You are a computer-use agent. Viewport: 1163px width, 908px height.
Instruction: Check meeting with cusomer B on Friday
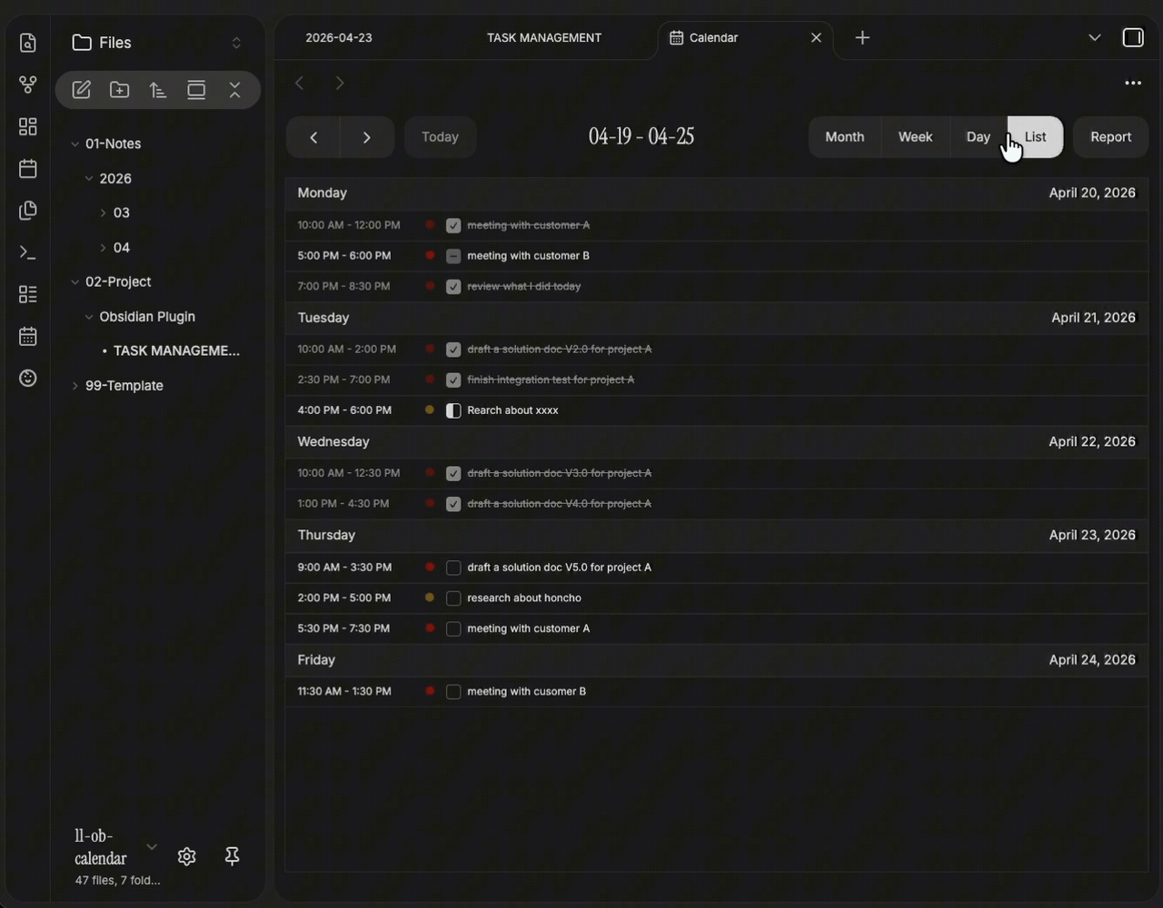coord(453,691)
